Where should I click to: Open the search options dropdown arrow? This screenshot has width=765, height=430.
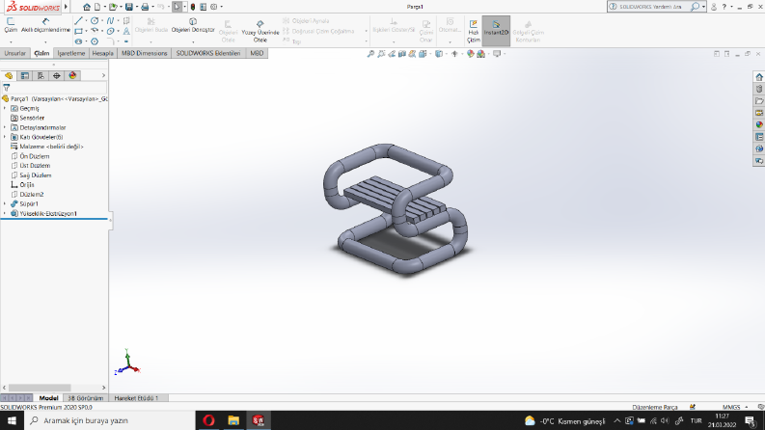point(703,7)
